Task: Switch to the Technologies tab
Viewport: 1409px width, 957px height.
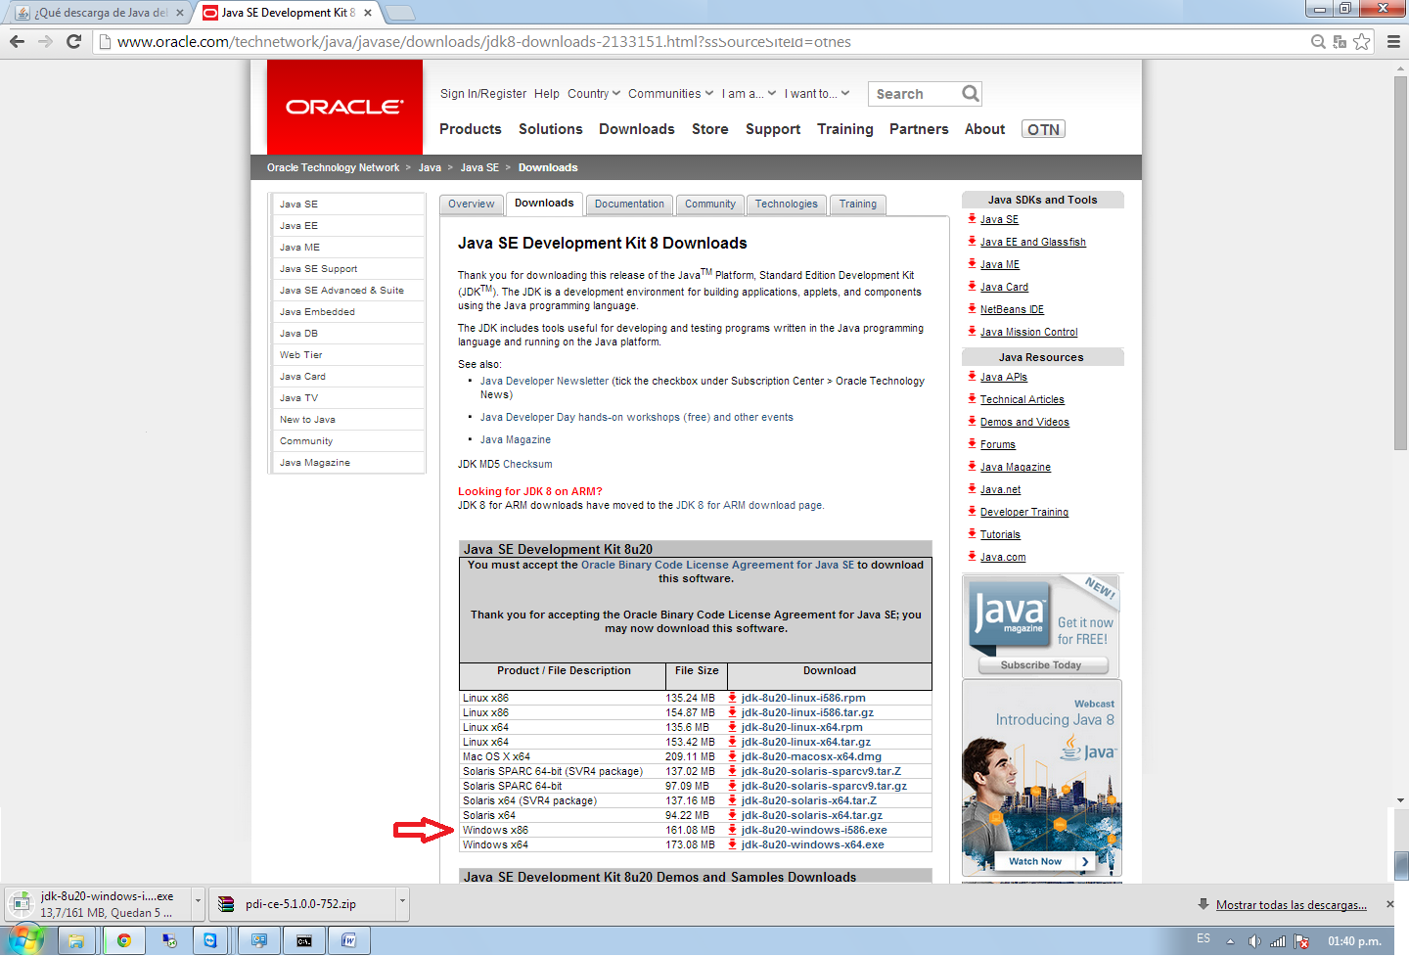Action: pos(786,204)
